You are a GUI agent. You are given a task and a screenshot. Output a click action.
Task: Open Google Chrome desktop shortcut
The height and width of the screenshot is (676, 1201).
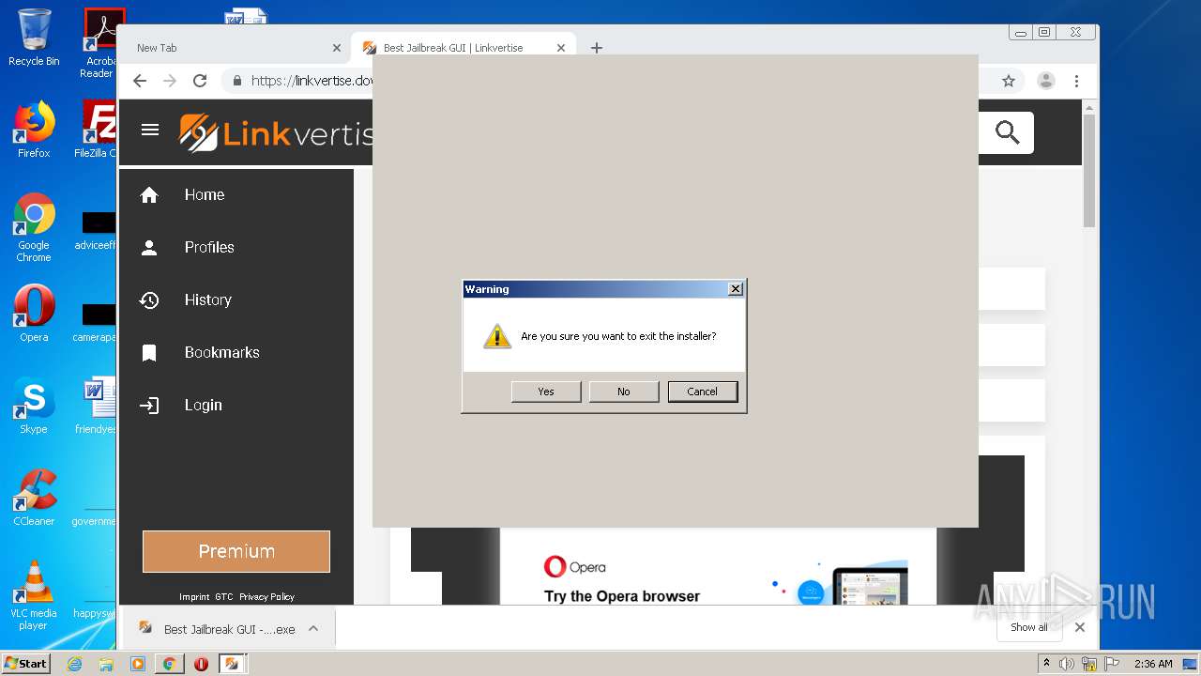pyautogui.click(x=34, y=228)
